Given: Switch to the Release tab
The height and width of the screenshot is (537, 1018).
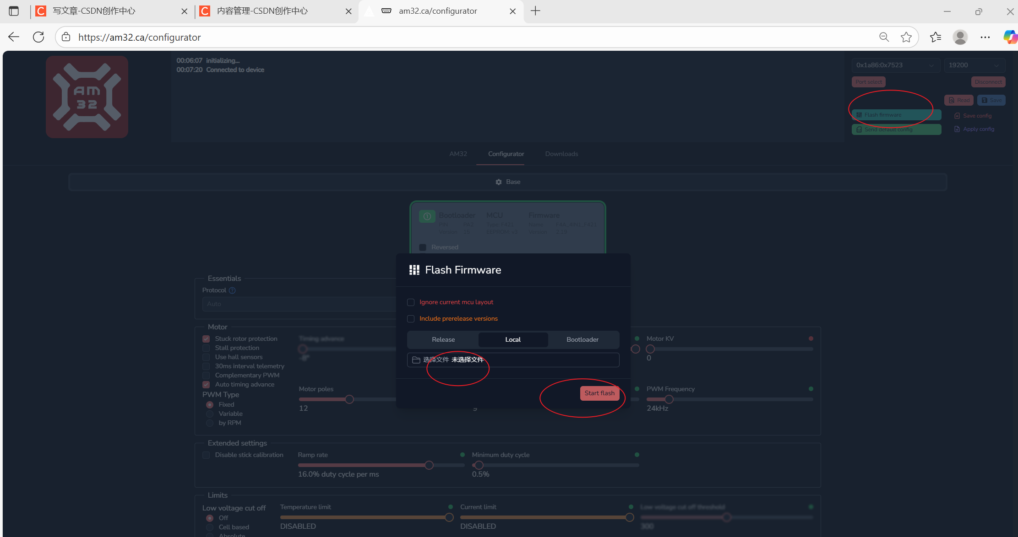Looking at the screenshot, I should (x=443, y=339).
